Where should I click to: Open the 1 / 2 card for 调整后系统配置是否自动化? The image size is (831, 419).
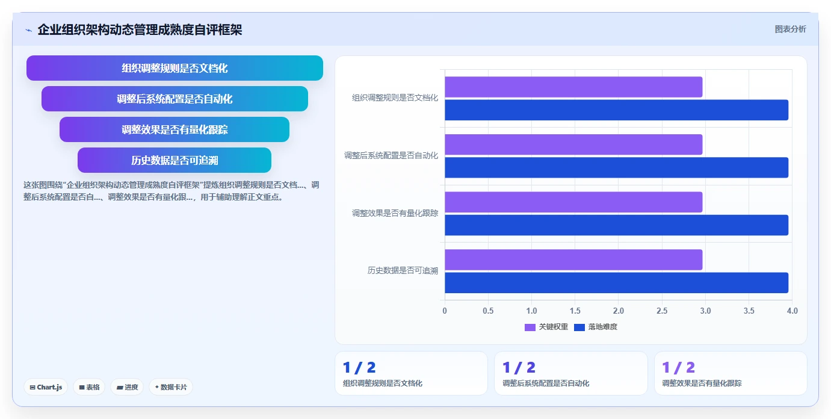570,373
